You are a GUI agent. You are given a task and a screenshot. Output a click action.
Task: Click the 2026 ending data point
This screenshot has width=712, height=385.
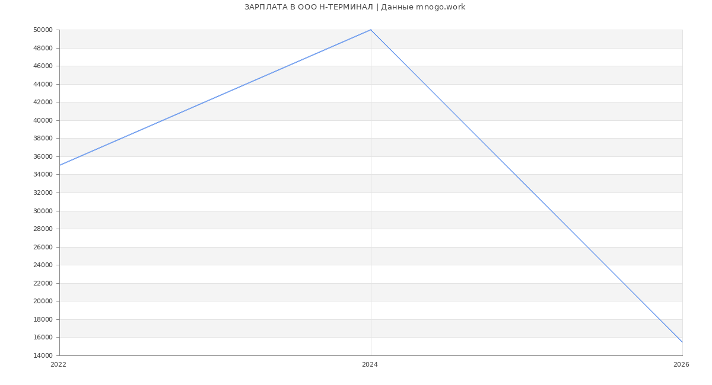(x=682, y=342)
